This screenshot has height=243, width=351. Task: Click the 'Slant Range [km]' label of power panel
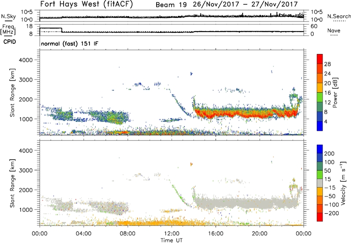click(x=12, y=93)
